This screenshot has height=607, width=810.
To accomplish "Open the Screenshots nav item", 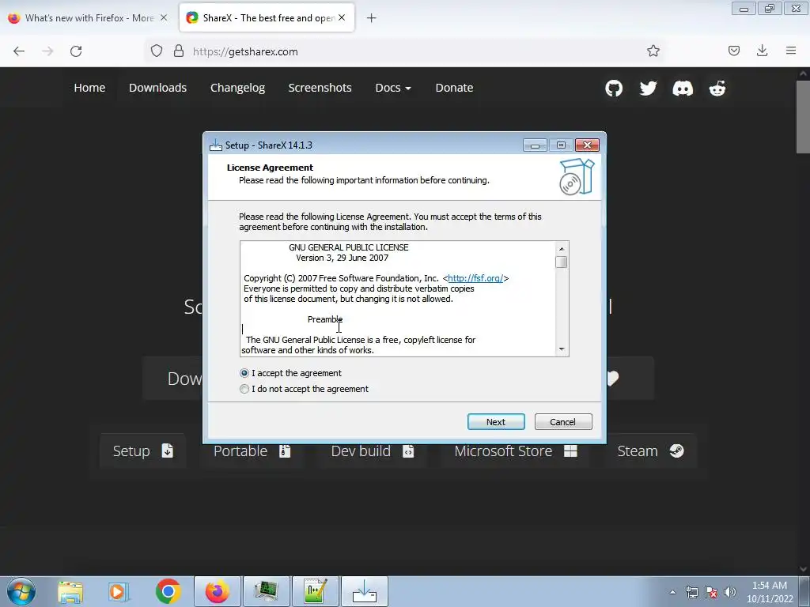I will point(320,88).
